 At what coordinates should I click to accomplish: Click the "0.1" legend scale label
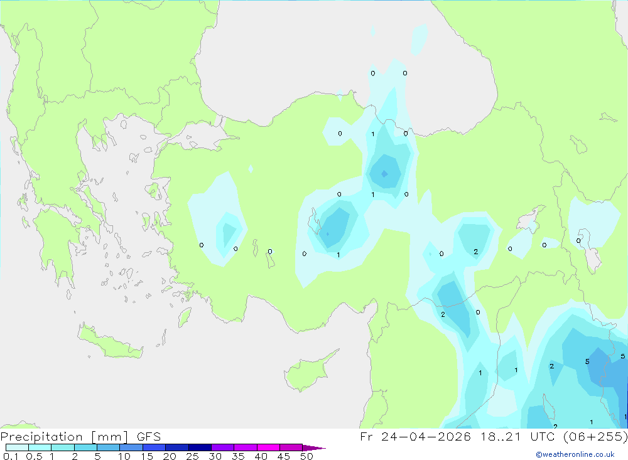(11, 456)
